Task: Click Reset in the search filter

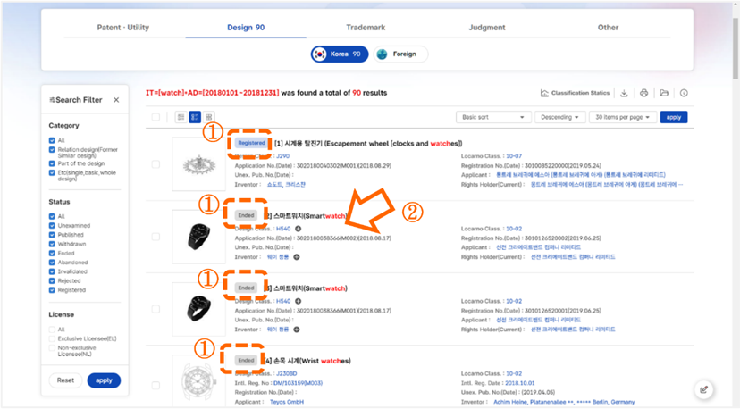Action: [x=65, y=380]
